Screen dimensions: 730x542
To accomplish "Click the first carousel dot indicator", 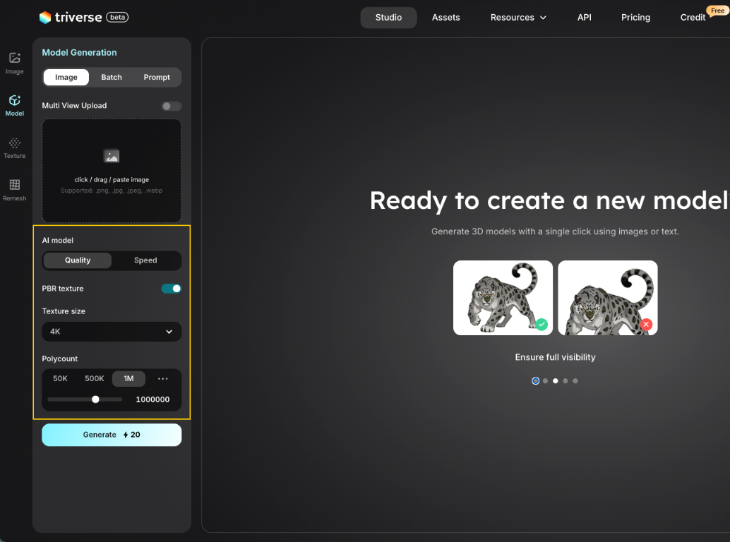I will point(535,381).
